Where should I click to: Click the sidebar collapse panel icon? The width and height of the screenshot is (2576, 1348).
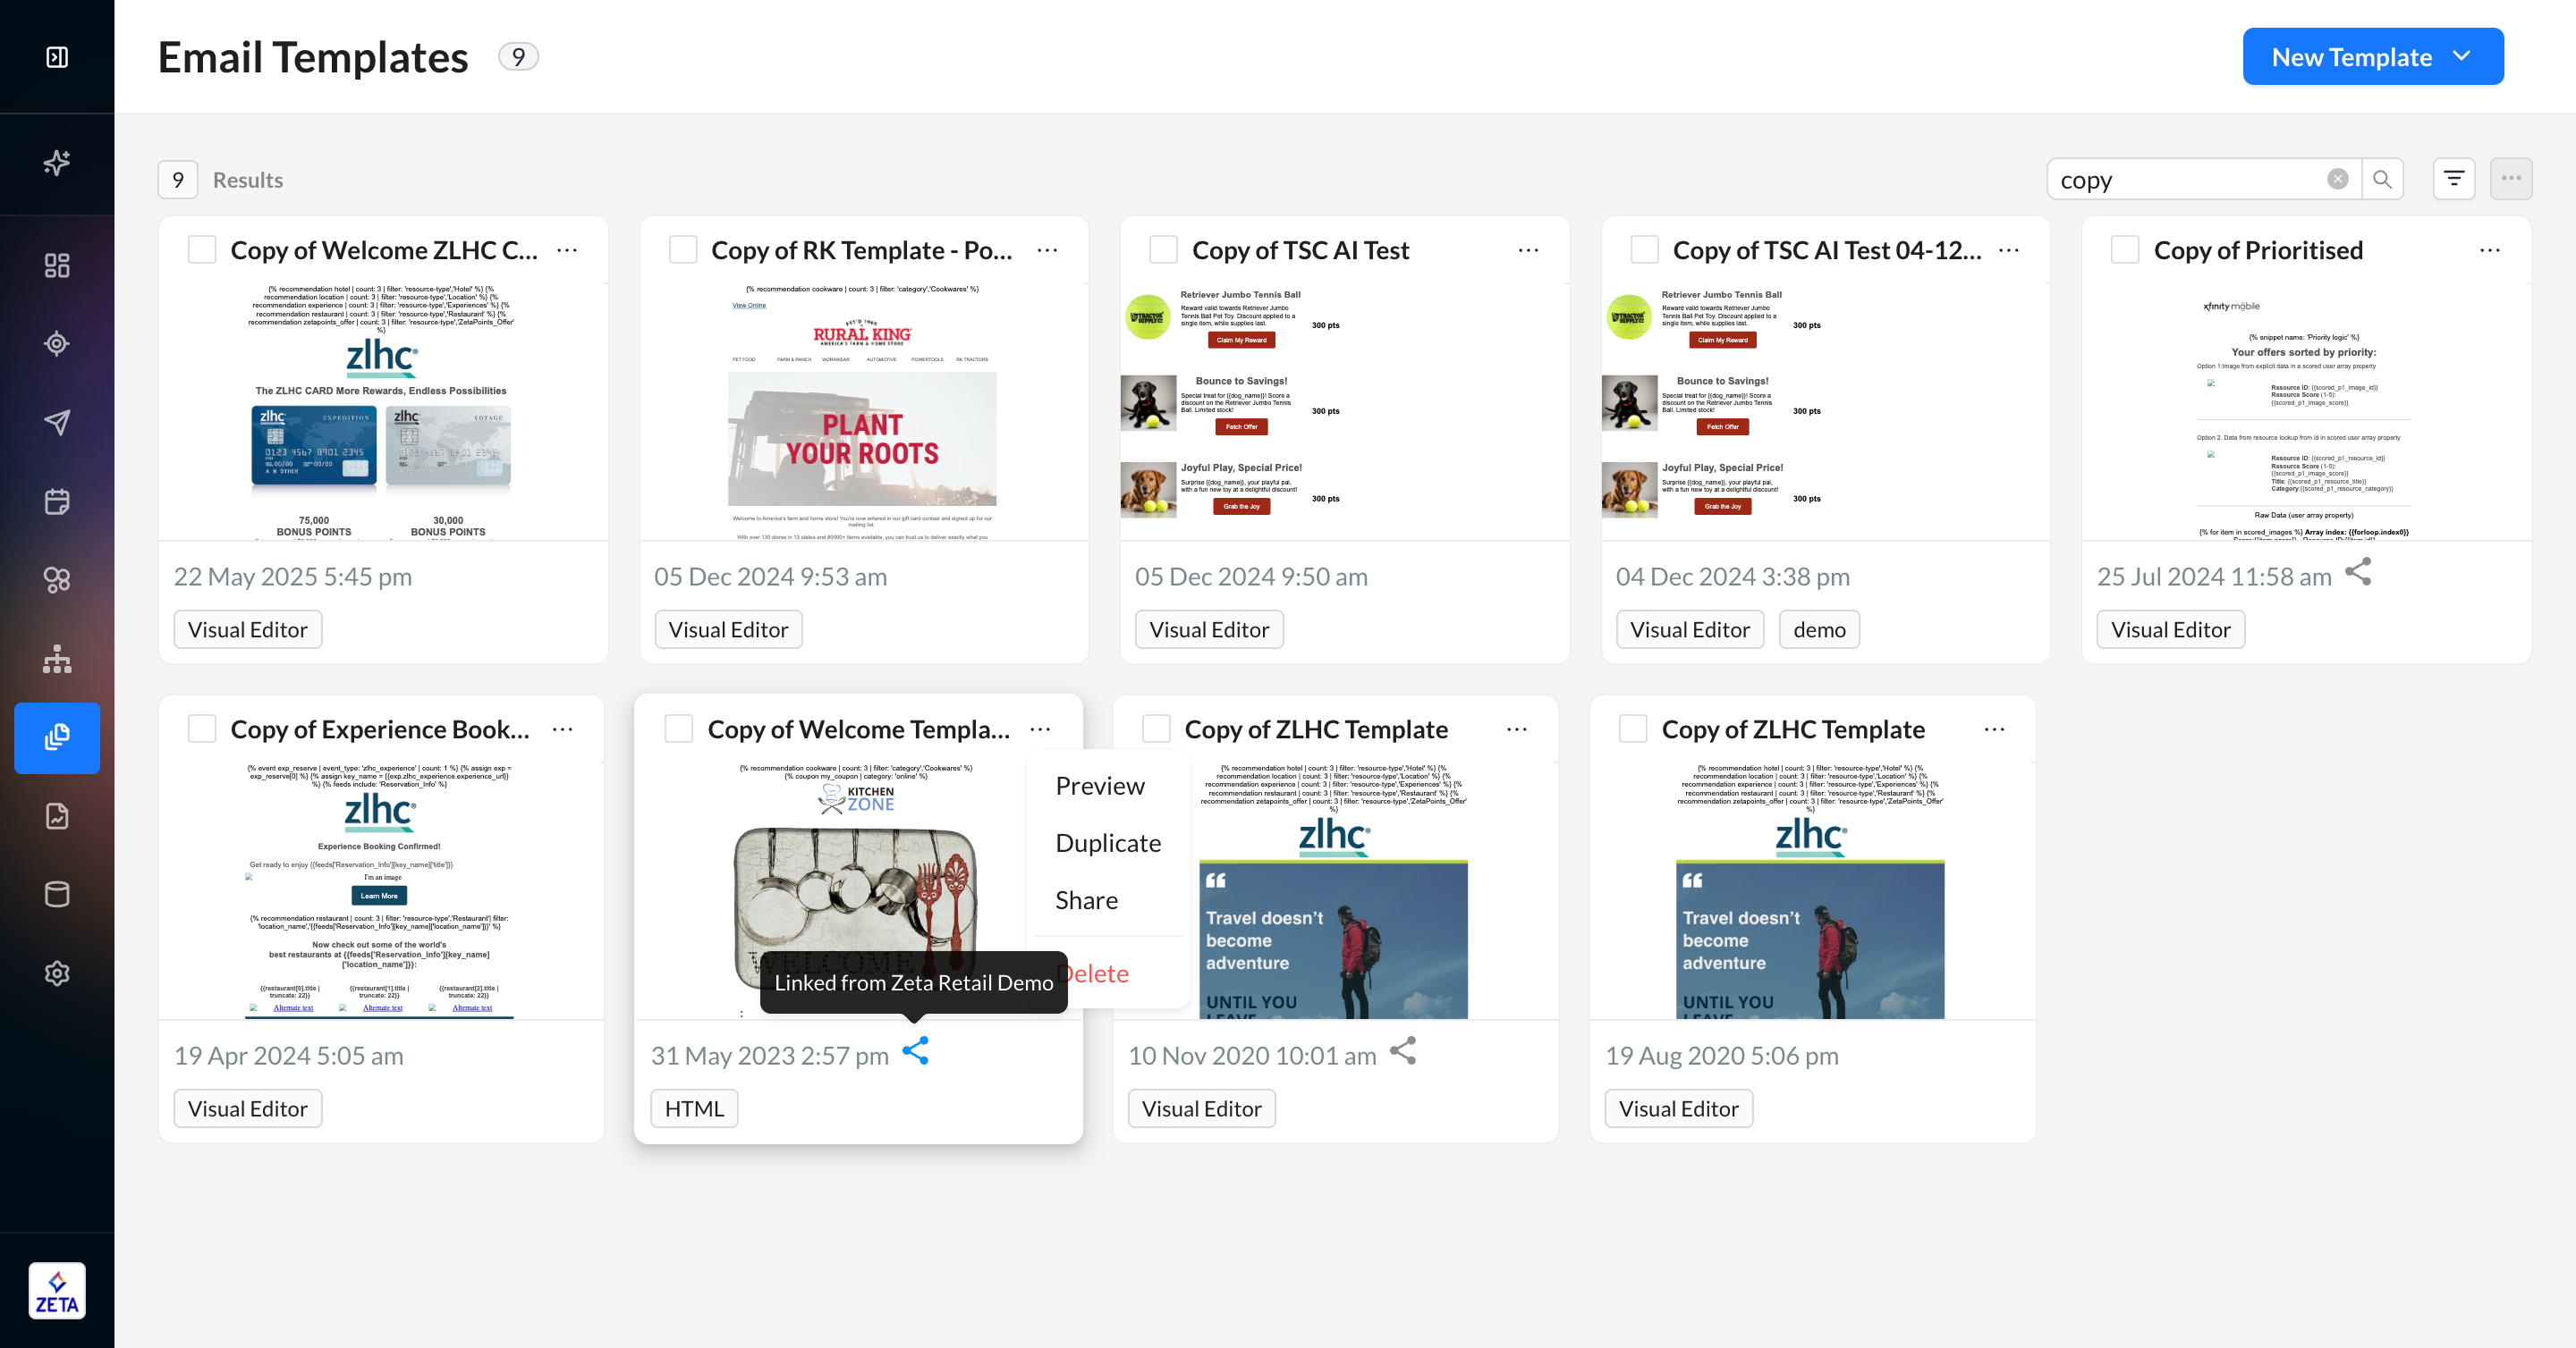[x=57, y=57]
